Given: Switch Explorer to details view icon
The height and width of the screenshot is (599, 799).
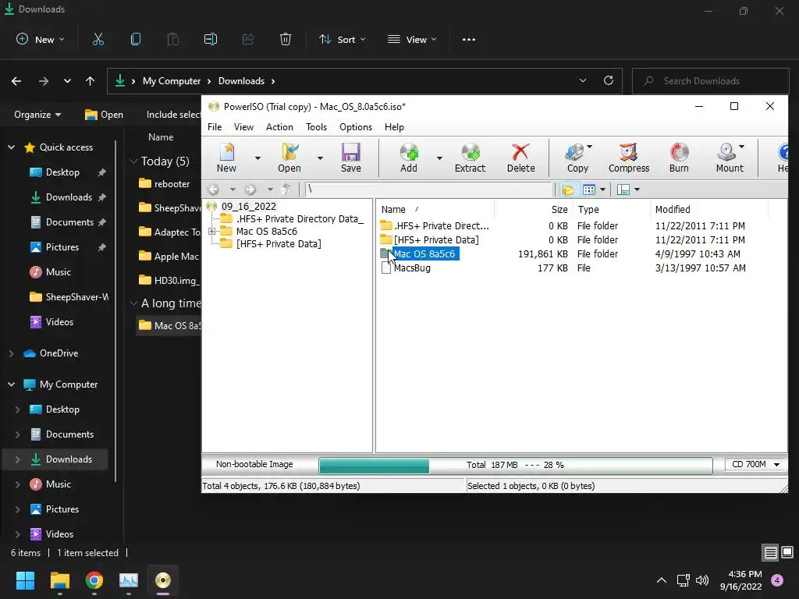Looking at the screenshot, I should (770, 553).
